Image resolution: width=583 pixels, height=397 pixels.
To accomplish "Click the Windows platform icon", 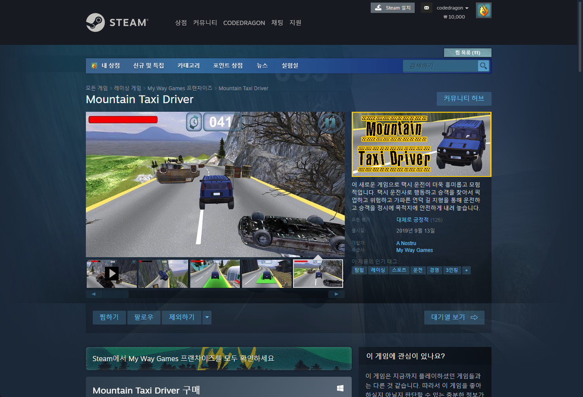I will click(340, 388).
